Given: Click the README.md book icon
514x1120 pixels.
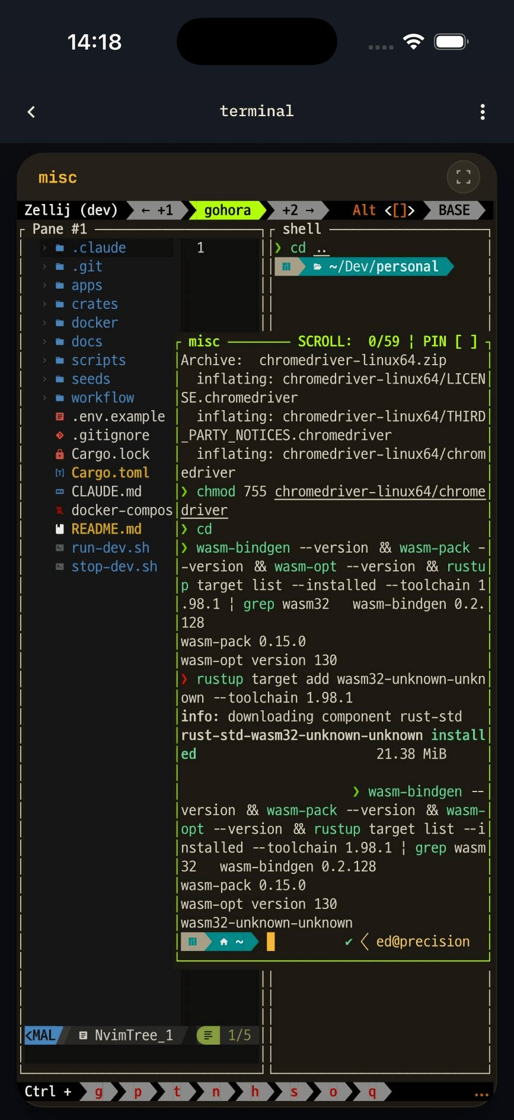Looking at the screenshot, I should coord(60,529).
